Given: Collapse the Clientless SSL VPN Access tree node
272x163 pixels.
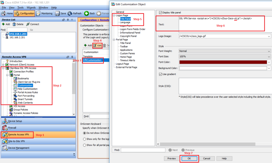Looking at the screenshot, I should 3,68.
